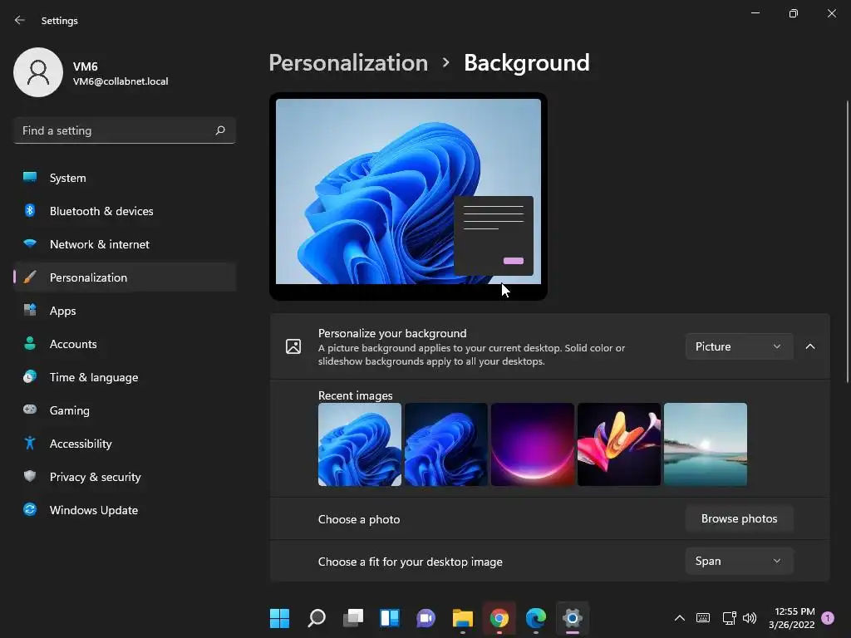Click the vertical scrollbar of the settings page
851x638 pixels.
[847, 242]
